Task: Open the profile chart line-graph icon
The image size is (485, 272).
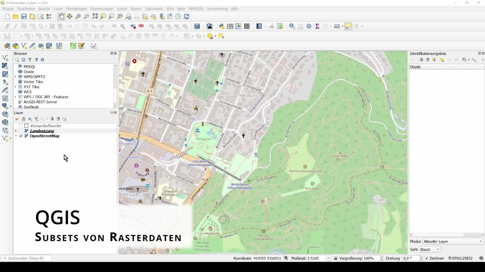Action: tap(94, 46)
